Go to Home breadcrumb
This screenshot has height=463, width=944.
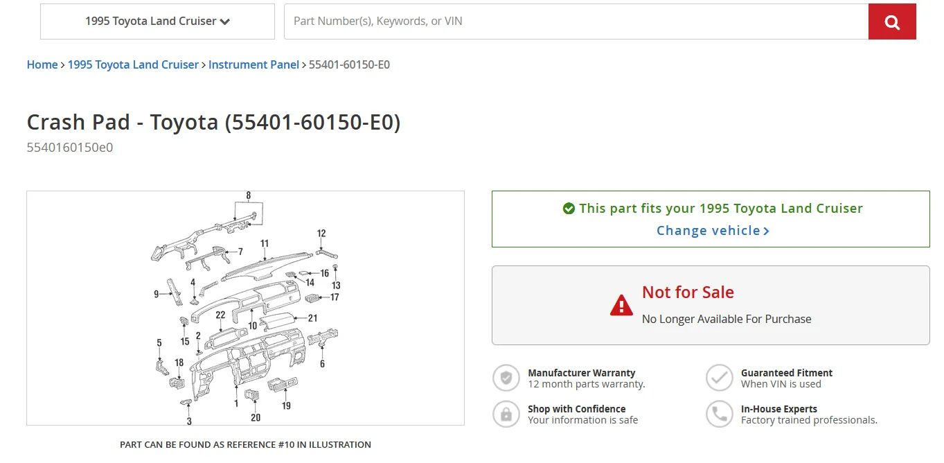point(42,64)
